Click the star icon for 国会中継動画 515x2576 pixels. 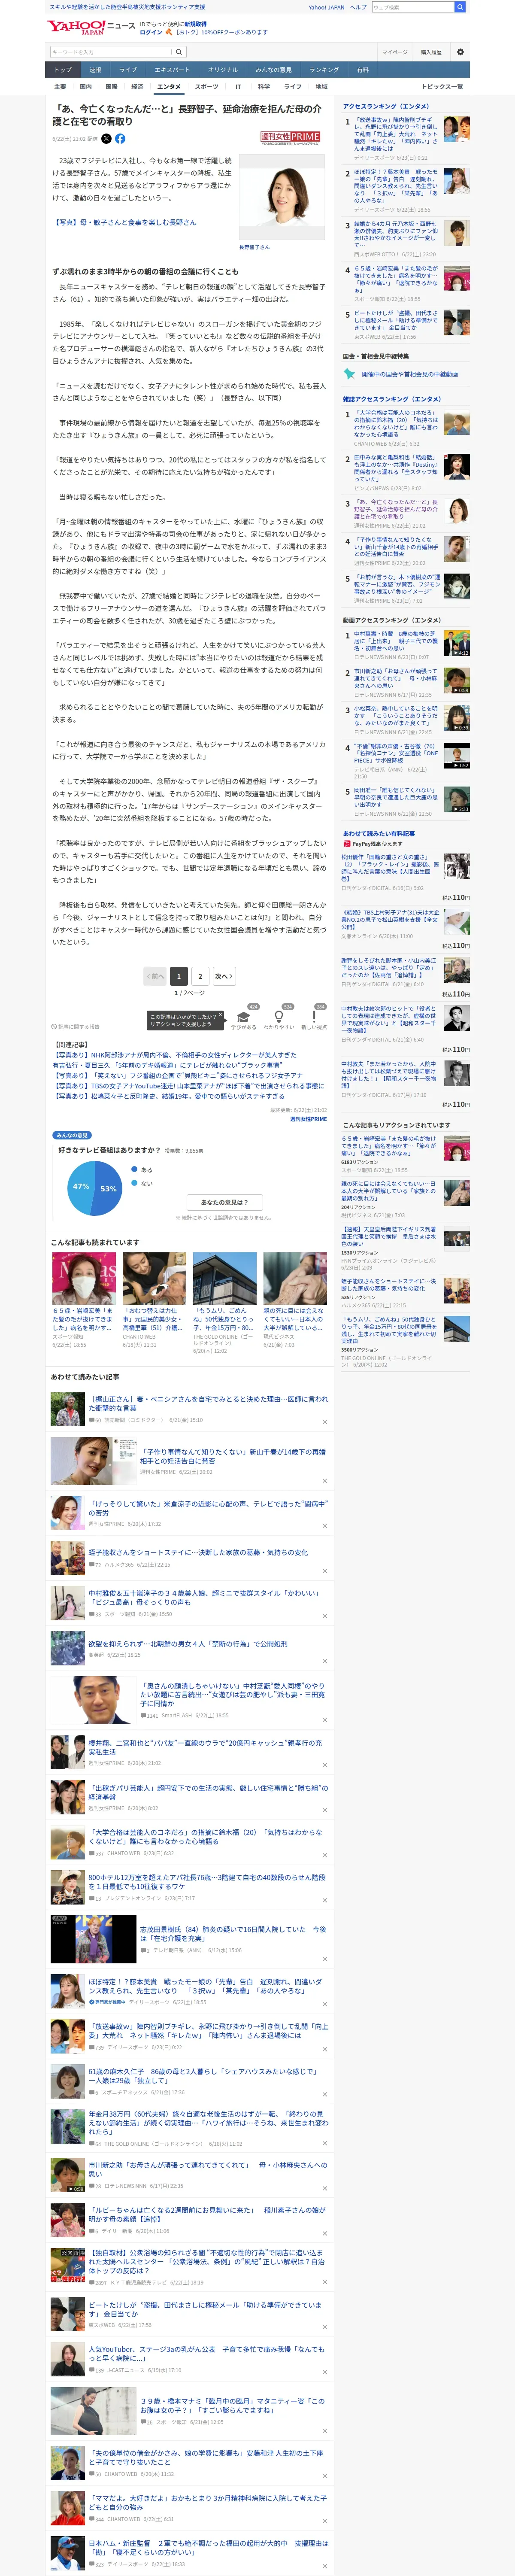pyautogui.click(x=350, y=374)
